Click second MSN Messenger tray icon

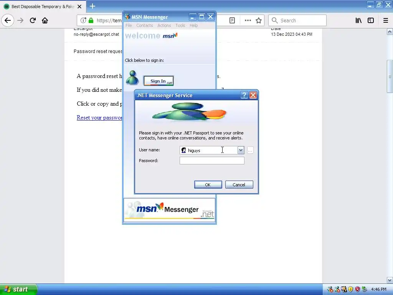337,290
